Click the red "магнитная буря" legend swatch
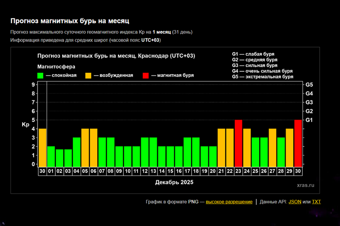The height and width of the screenshot is (226, 340). 146,75
